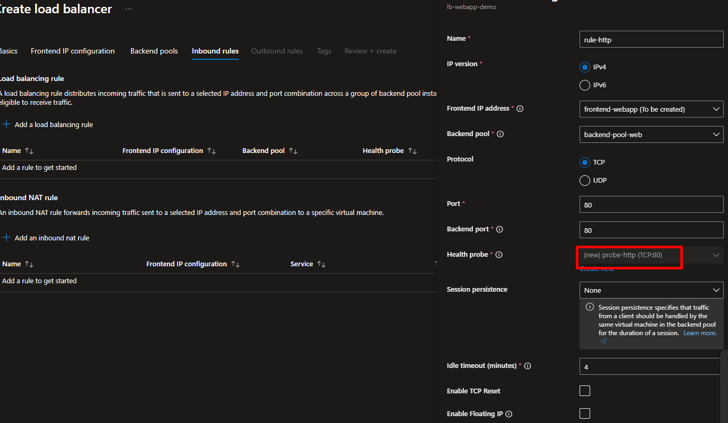Click the Health probe info icon
Viewport: 728px width, 423px height.
[x=498, y=255]
